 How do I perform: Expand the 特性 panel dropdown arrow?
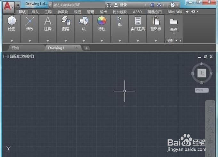pyautogui.click(x=102, y=41)
